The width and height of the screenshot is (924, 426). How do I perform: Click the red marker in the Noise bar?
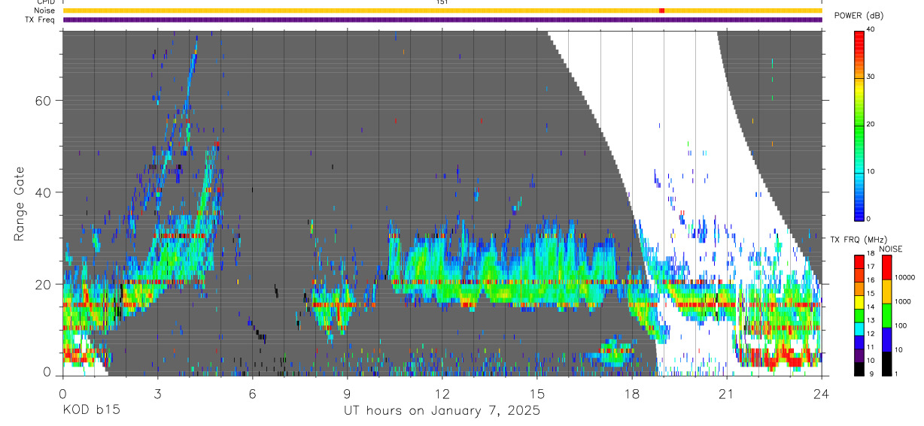pyautogui.click(x=661, y=11)
